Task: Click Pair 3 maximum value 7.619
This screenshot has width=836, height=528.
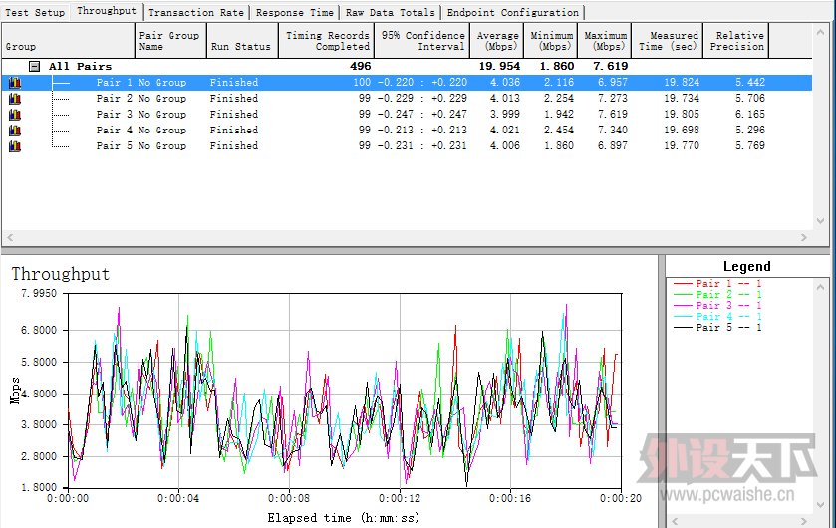Action: click(x=613, y=114)
